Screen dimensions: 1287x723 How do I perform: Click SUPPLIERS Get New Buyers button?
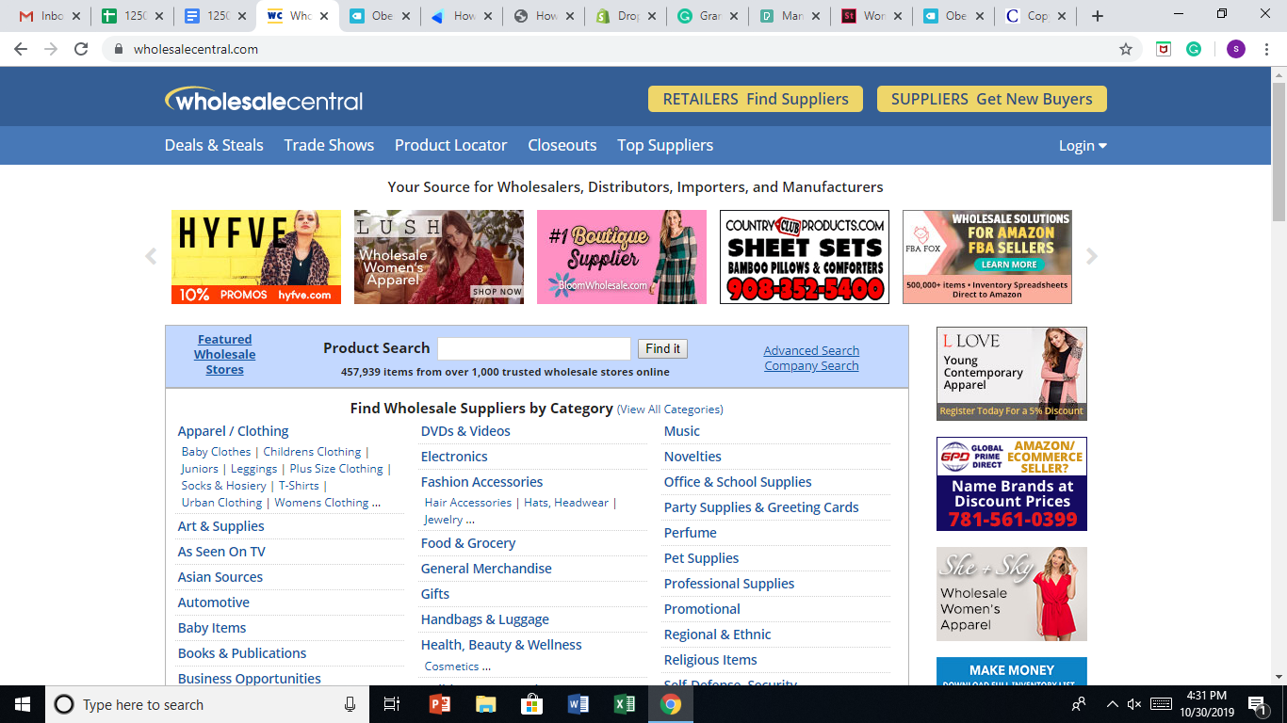coord(992,99)
